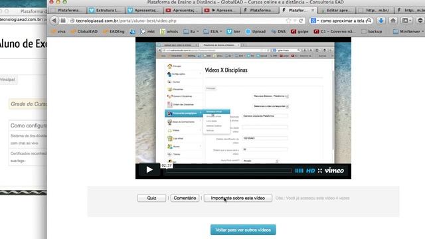The width and height of the screenshot is (425, 239).
Task: Expand the Eu bookmarks folder
Action: click(191, 31)
